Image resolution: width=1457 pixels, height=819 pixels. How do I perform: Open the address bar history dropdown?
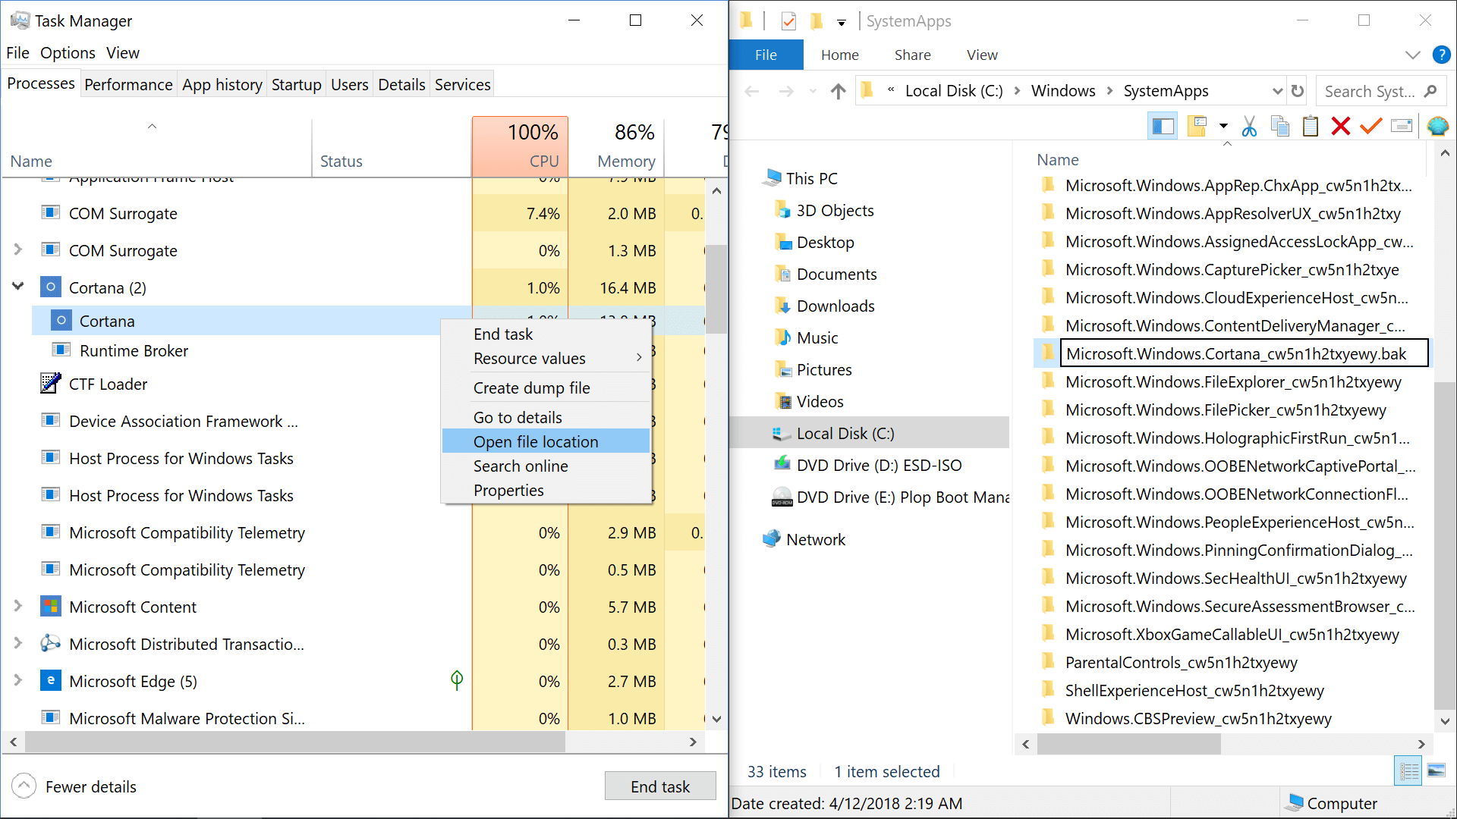tap(1277, 91)
